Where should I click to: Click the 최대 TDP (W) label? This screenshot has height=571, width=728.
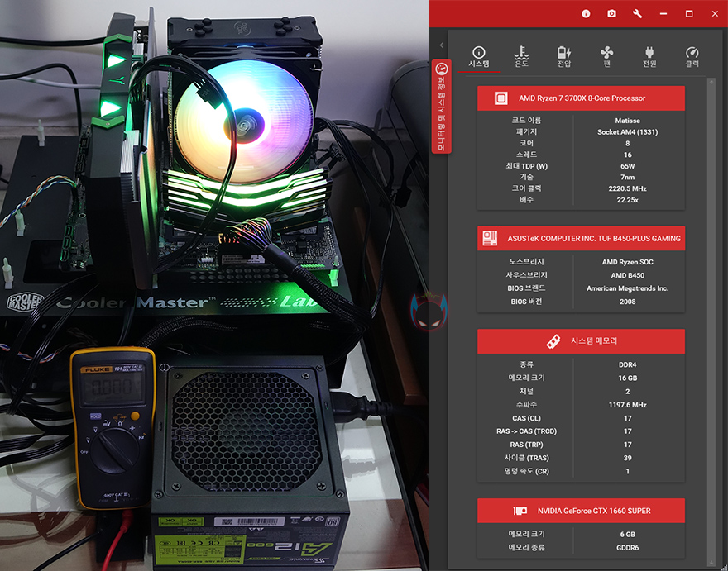pos(526,166)
